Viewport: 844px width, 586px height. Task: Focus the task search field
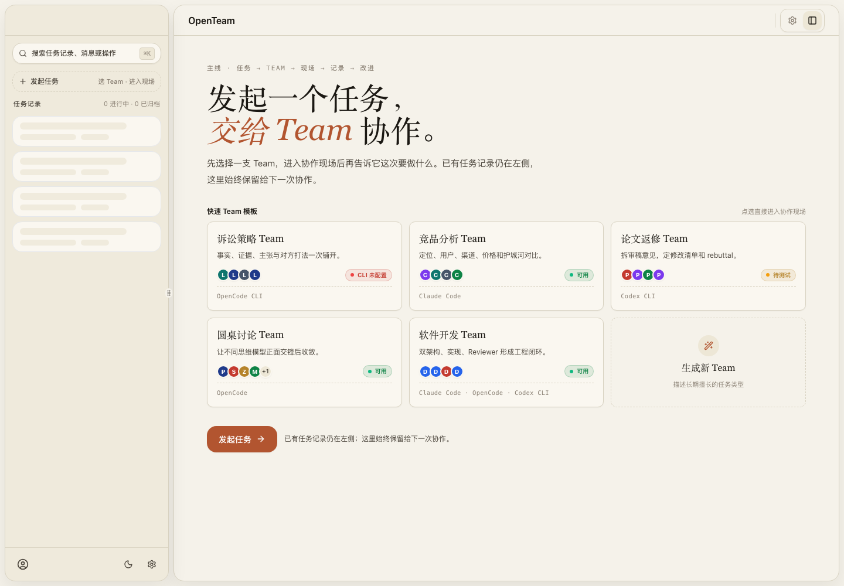[87, 53]
